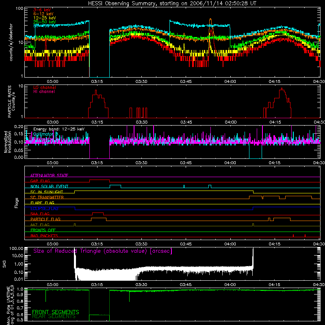Click the SAA_FLAG label
The height and width of the screenshot is (325, 325).
(40, 214)
